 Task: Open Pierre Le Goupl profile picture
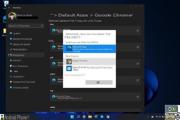pyautogui.click(x=12, y=16)
